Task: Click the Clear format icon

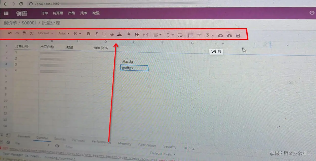Action: (x=31, y=33)
